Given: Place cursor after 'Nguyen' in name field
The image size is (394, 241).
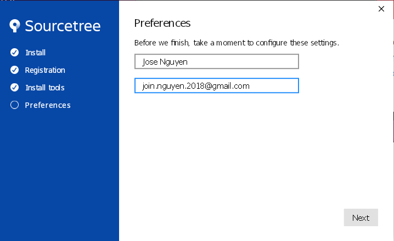Looking at the screenshot, I should click(188, 61).
